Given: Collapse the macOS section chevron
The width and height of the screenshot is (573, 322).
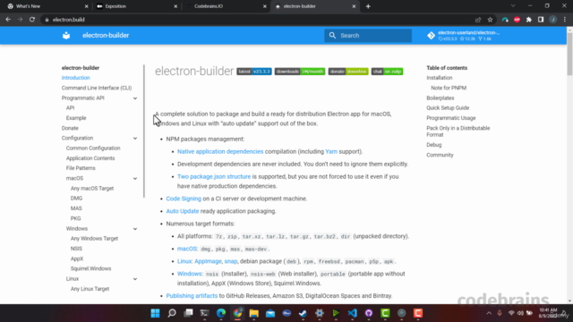Looking at the screenshot, I should click(135, 179).
